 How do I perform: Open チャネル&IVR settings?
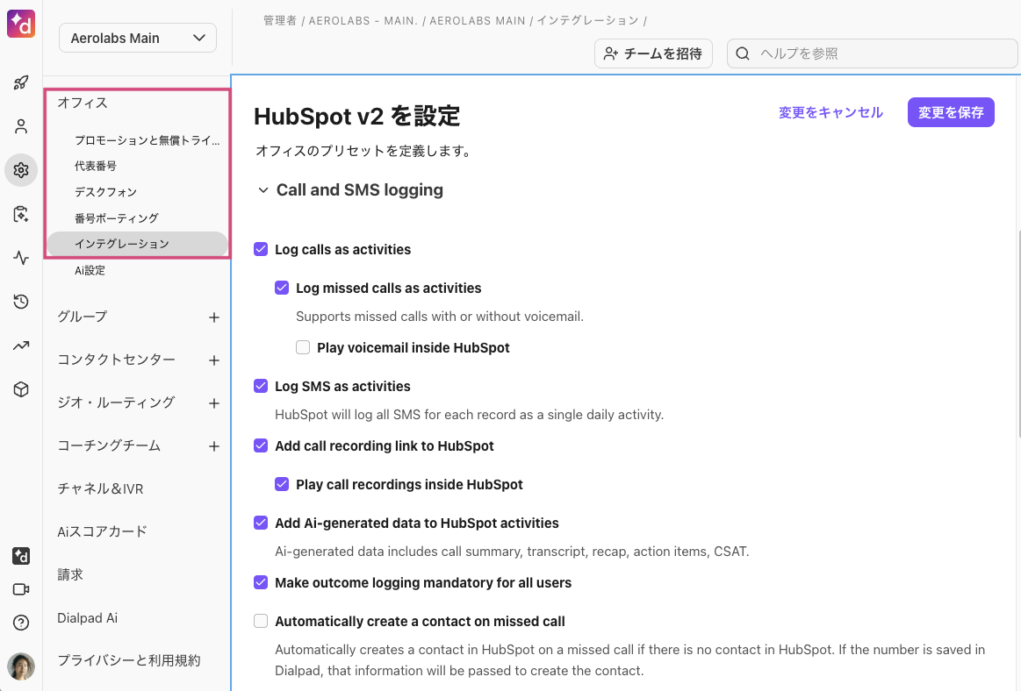[100, 488]
